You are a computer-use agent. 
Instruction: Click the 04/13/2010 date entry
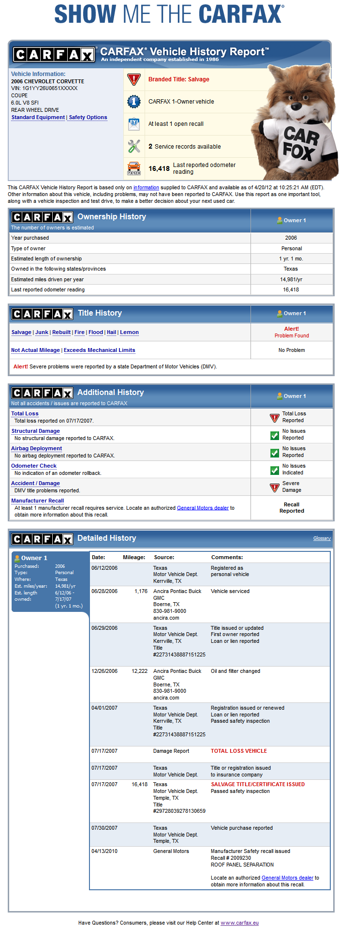(104, 851)
